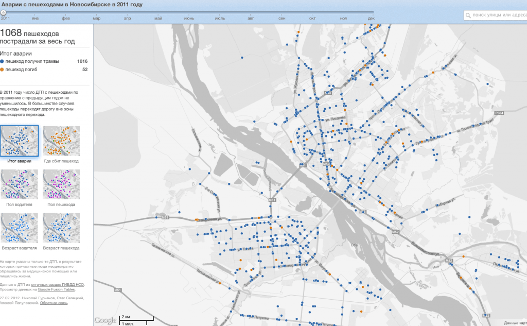Show the 'Пол пешехода' map view
The image size is (527, 326).
click(61, 184)
